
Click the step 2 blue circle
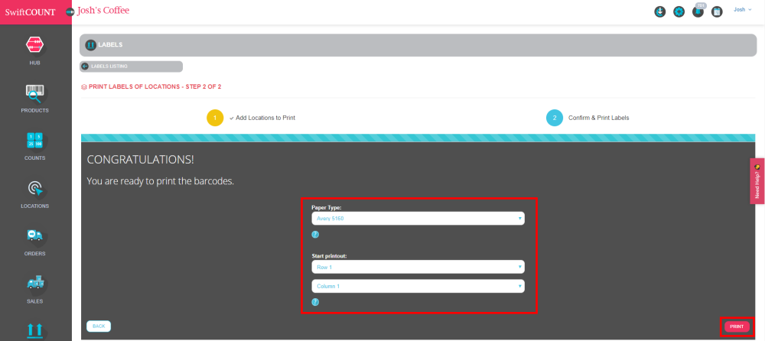(555, 118)
